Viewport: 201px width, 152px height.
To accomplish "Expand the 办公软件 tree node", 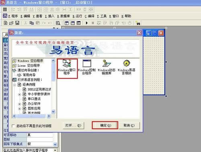I will click(x=19, y=104).
